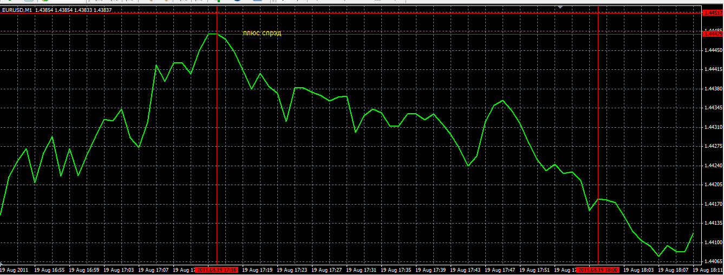Click the 1.44415 price scale label
This screenshot has height=275, width=724.
point(713,70)
